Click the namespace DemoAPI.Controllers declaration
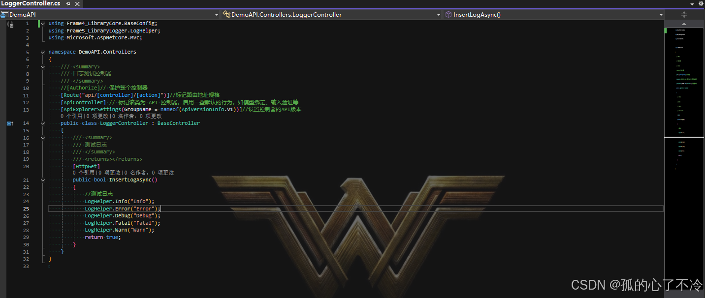The image size is (705, 298). tap(92, 52)
